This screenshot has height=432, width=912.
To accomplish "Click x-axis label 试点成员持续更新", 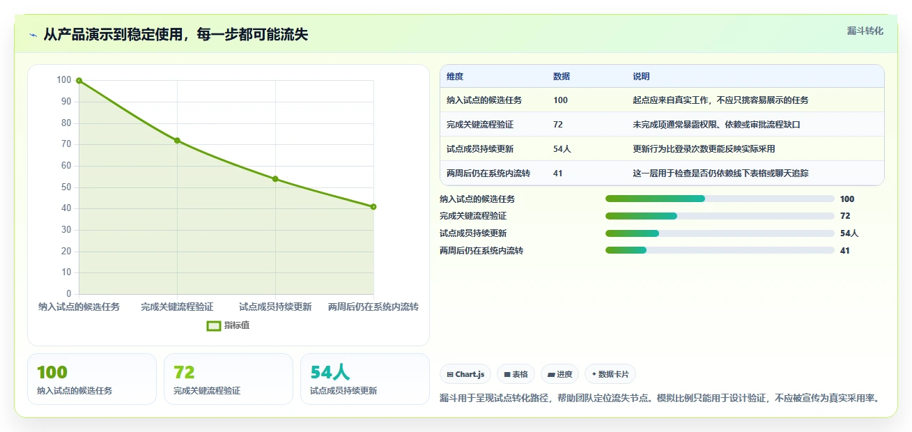I will click(x=275, y=307).
